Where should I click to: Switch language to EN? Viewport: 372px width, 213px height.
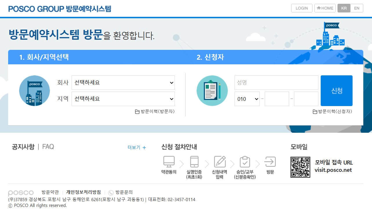[357, 8]
